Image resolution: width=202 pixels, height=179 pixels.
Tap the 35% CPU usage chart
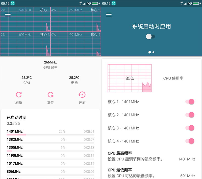[129, 78]
